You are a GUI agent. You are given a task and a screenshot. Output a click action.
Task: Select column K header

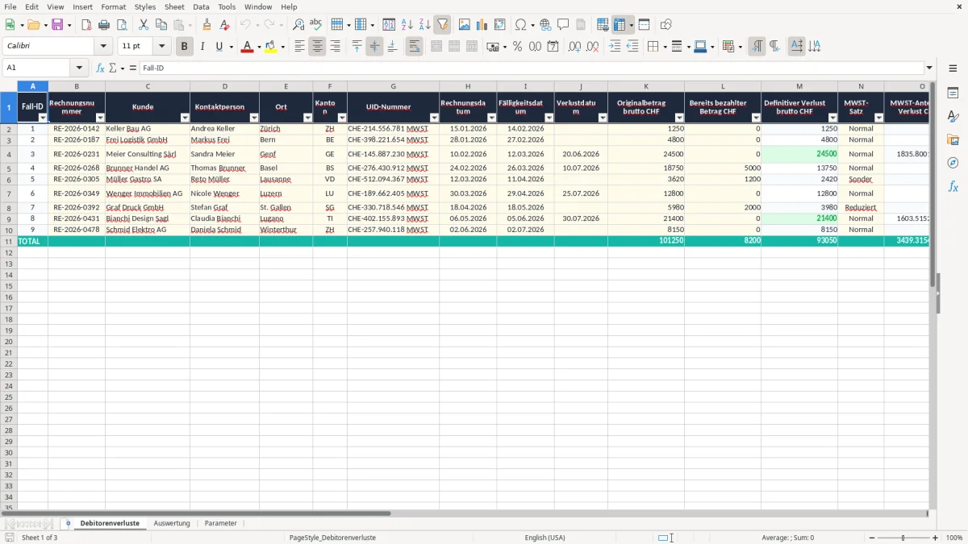point(645,86)
